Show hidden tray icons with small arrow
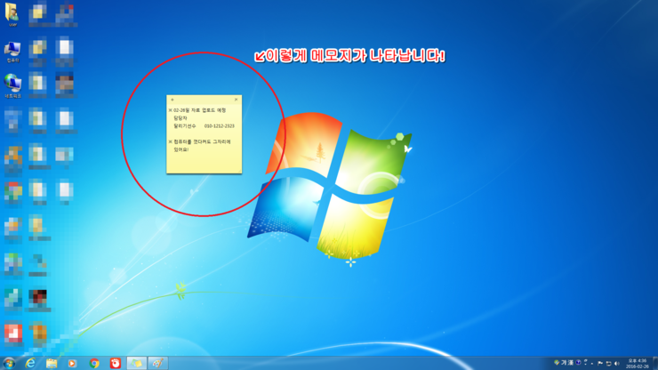The image size is (658, 370). point(592,364)
